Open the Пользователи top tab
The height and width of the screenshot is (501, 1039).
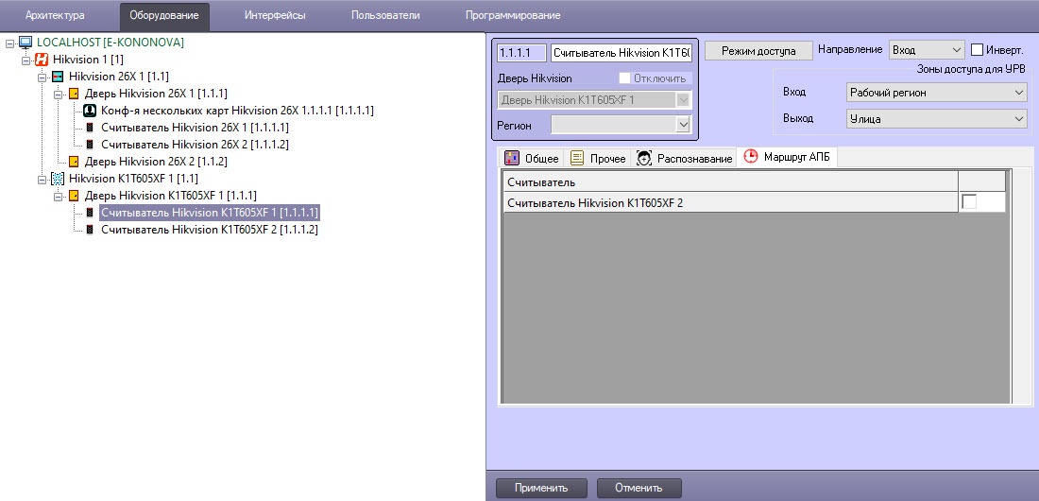pyautogui.click(x=385, y=15)
